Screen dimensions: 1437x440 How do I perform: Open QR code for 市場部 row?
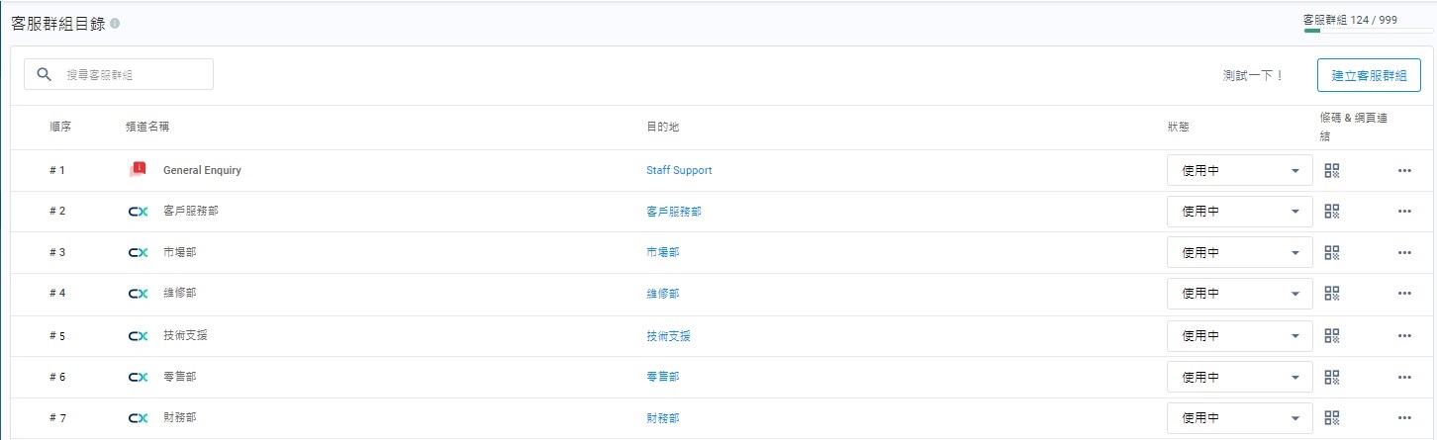(1331, 252)
